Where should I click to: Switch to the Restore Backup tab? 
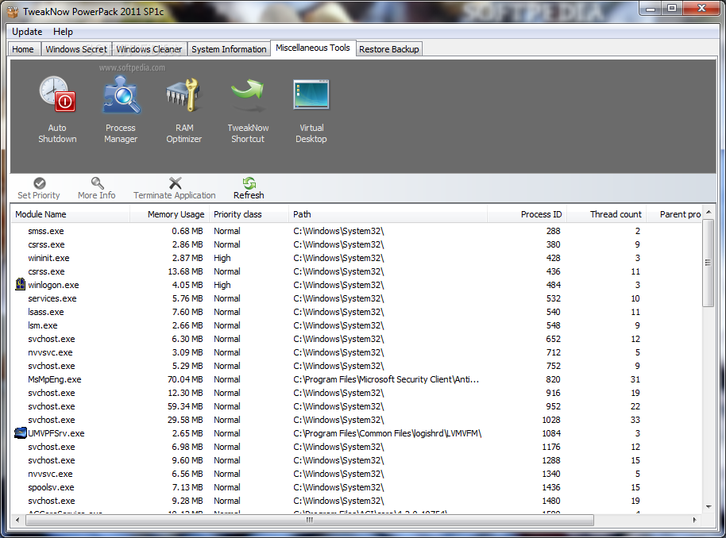click(x=389, y=49)
